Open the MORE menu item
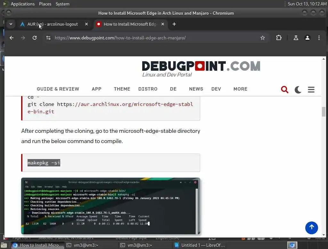The image size is (328, 249). pos(240,89)
